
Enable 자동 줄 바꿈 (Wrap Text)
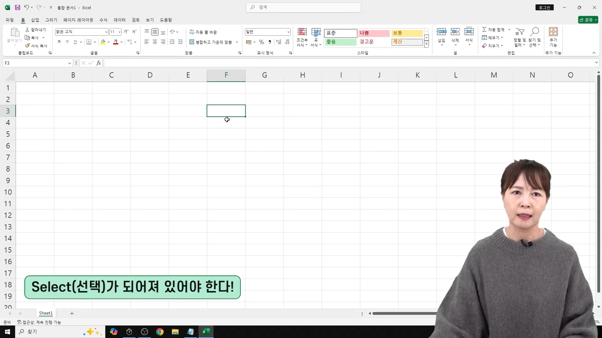[203, 32]
